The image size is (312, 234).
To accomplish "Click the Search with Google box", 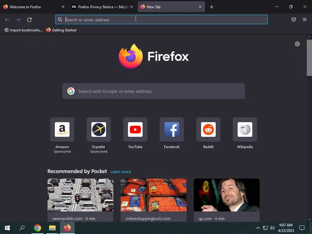I will [154, 91].
